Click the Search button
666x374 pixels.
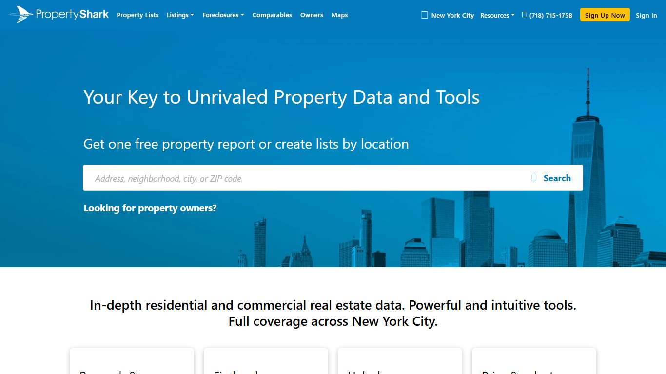[557, 178]
